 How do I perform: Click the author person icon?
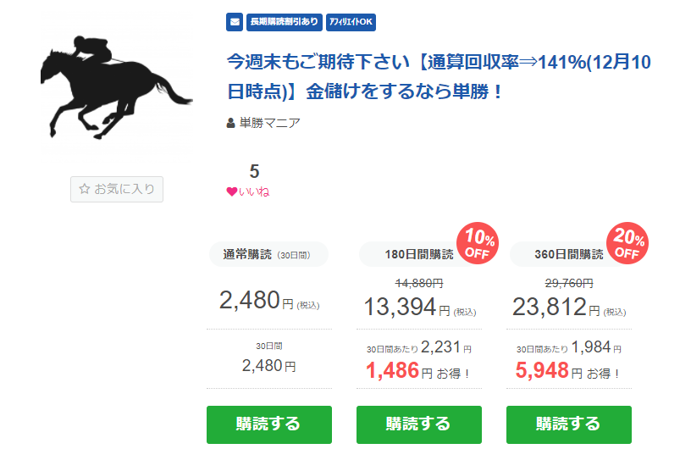point(231,124)
